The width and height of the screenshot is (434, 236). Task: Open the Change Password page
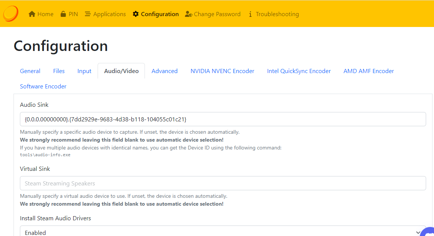[213, 14]
